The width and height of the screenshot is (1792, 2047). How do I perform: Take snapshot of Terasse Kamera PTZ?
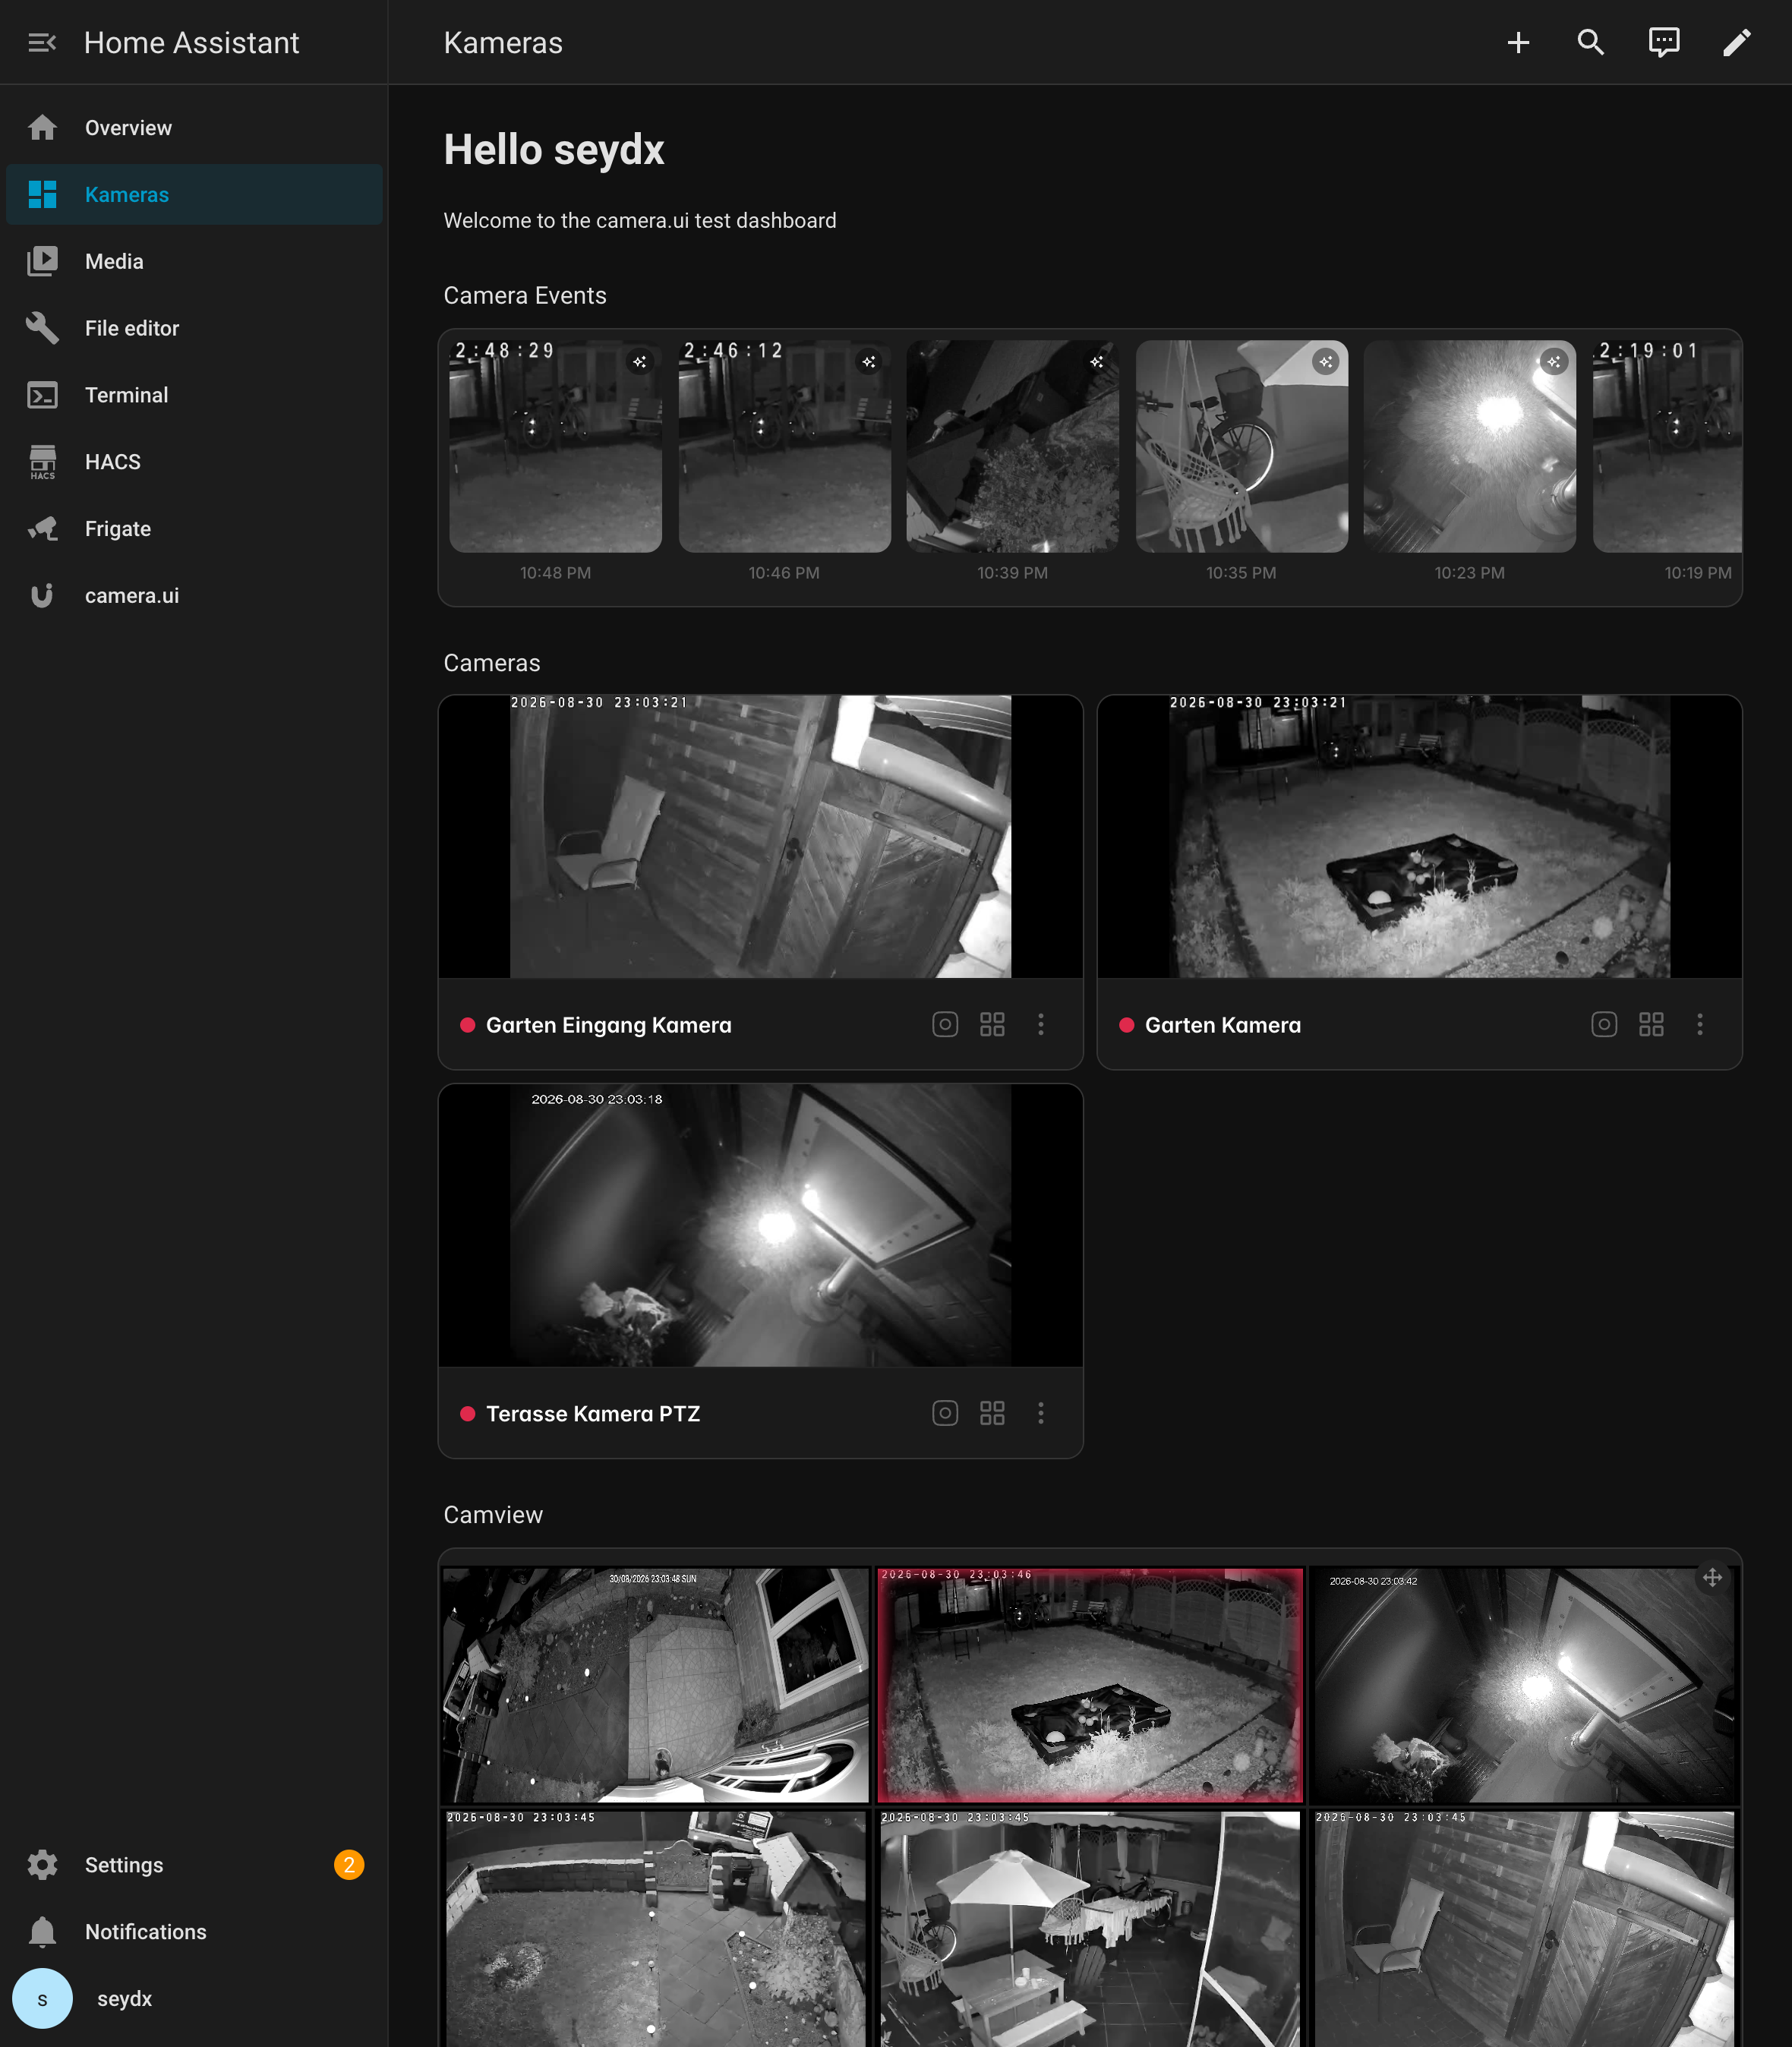945,1413
